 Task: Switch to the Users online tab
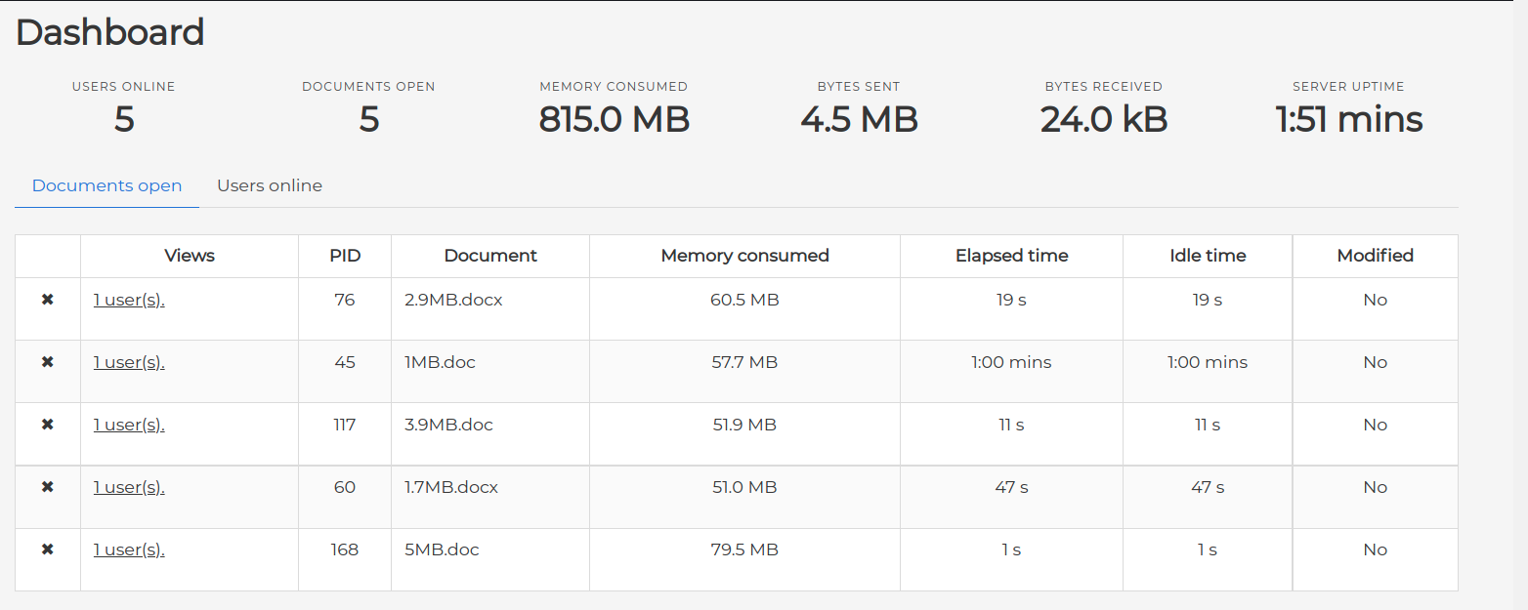tap(270, 185)
